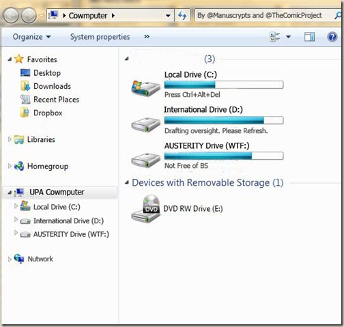This screenshot has width=344, height=327.
Task: Select Homegroup in navigation pane
Action: click(x=48, y=166)
